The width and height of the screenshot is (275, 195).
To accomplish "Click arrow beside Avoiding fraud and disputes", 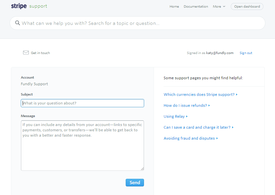I will click(217, 138).
